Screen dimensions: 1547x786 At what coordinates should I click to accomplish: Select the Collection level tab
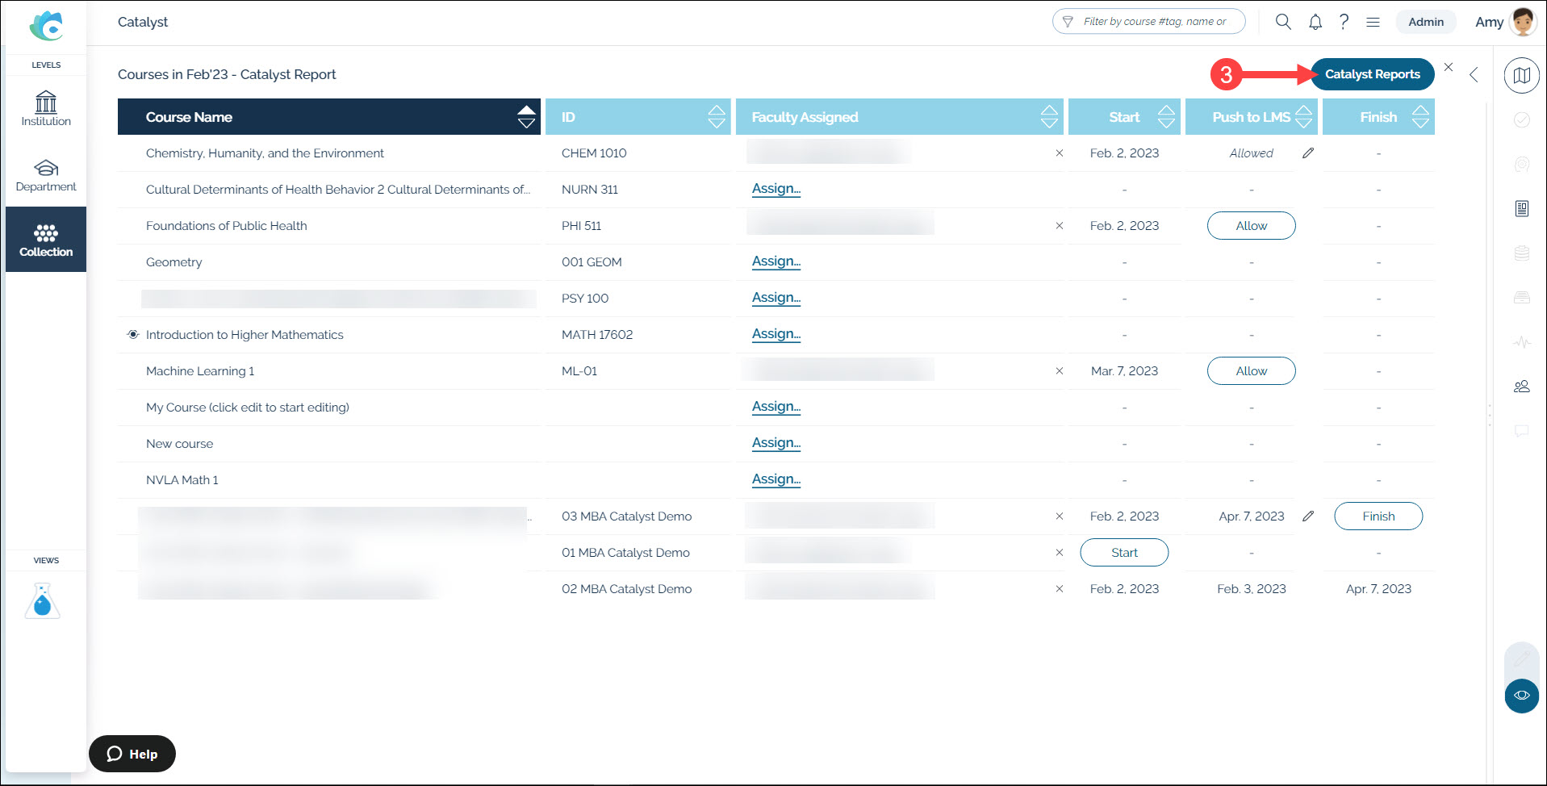tap(46, 240)
